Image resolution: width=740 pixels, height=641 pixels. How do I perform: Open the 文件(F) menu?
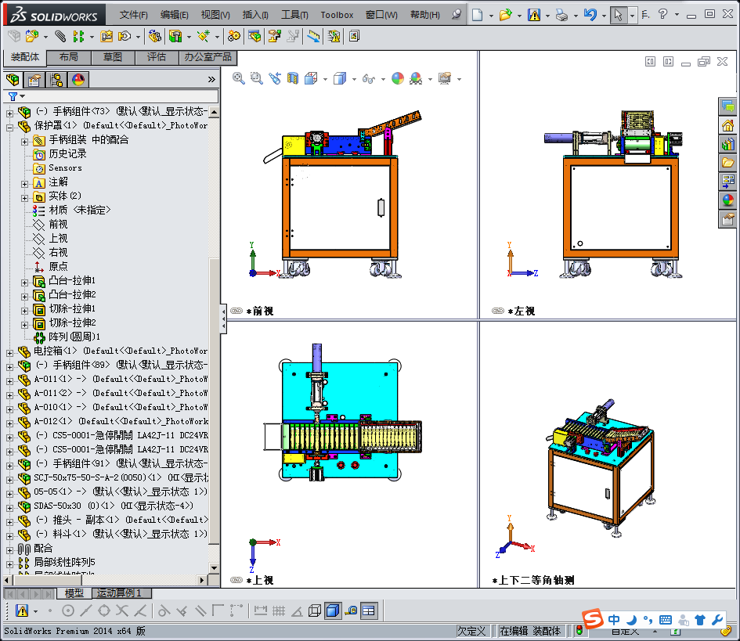[134, 15]
